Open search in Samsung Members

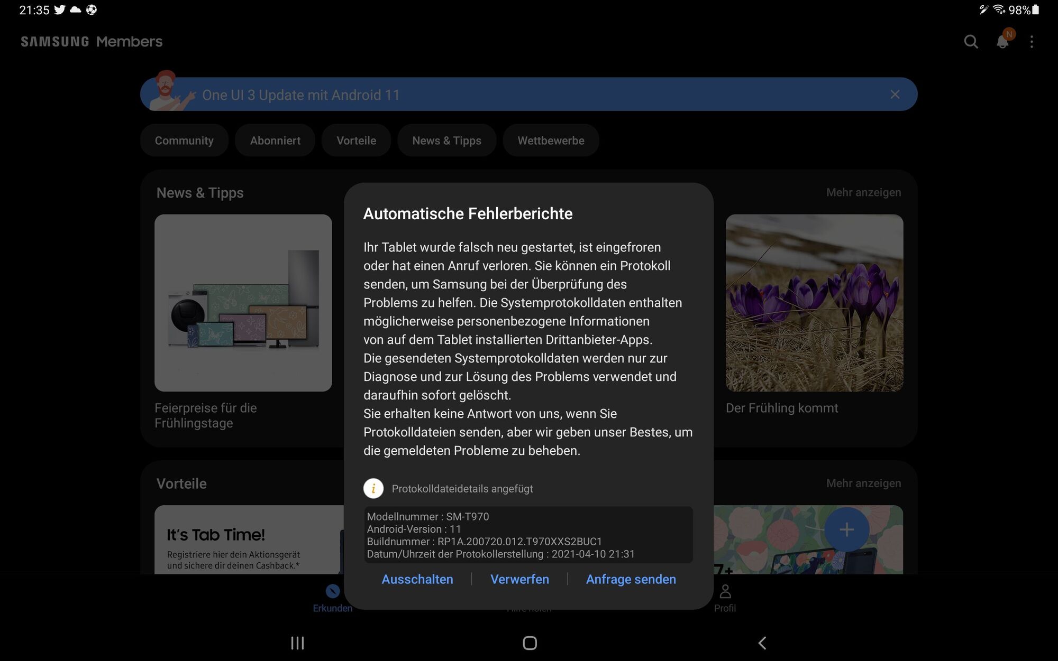[x=971, y=42]
